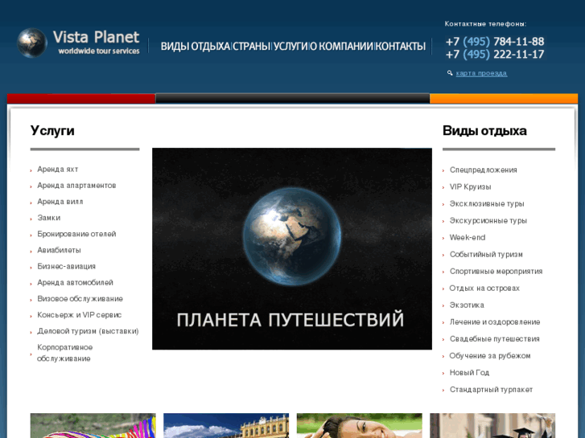Open the VIP Круизы link
The image size is (585, 438).
coord(470,186)
